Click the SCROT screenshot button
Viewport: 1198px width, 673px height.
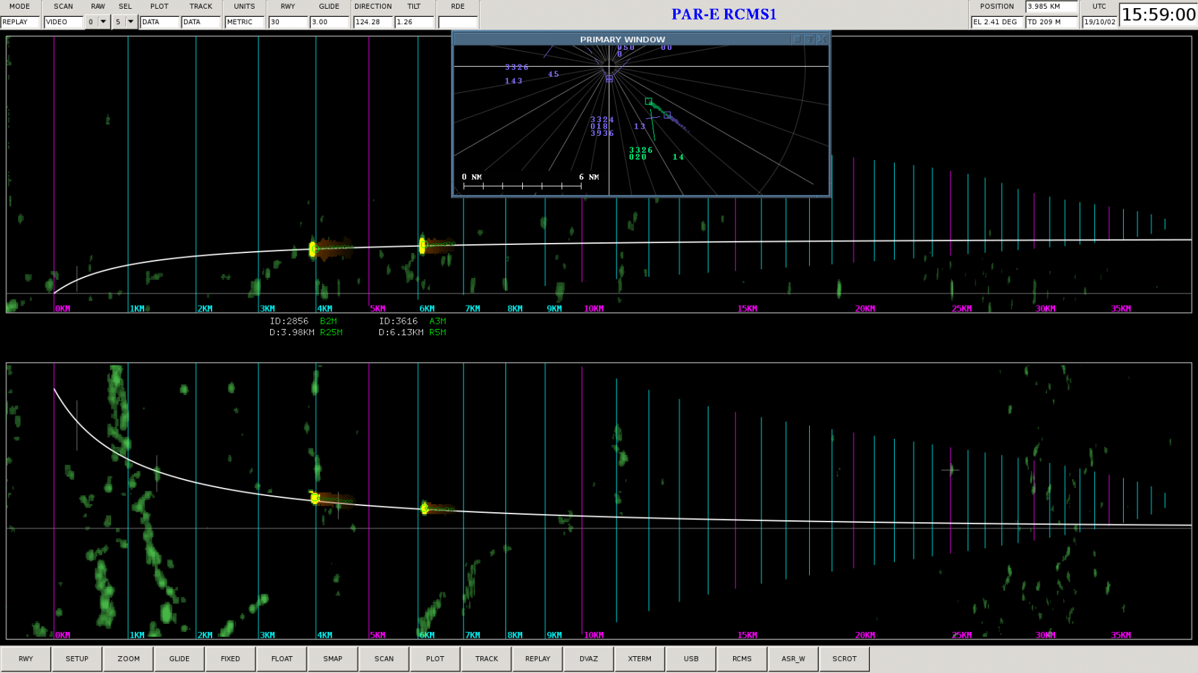click(845, 659)
